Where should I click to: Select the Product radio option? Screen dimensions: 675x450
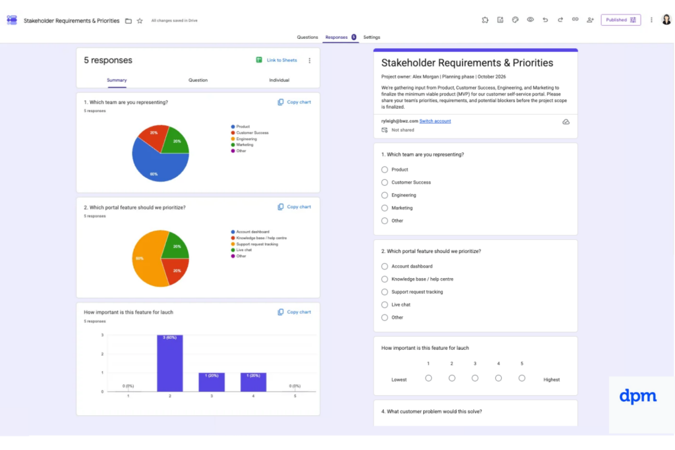384,169
